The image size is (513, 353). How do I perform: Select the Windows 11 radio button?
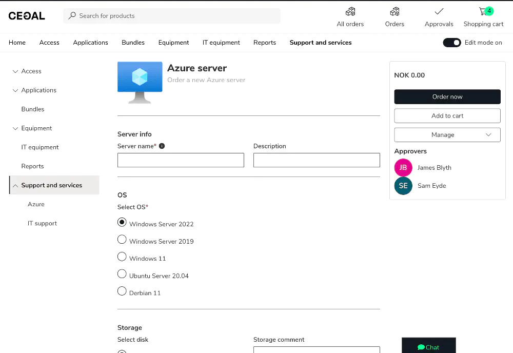pyautogui.click(x=122, y=257)
